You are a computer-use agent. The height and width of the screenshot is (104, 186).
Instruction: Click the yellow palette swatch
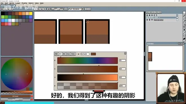[31, 13]
